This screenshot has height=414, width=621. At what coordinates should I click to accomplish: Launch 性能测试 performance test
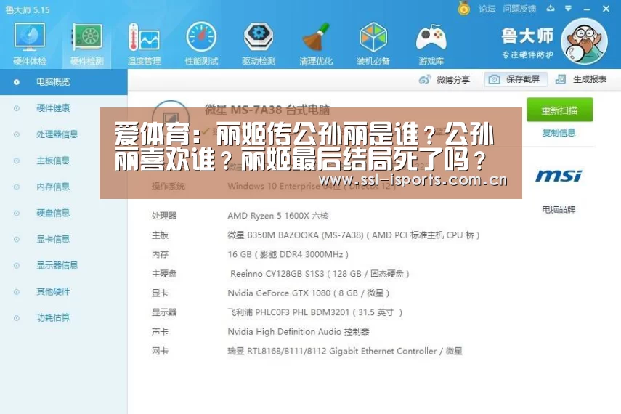pyautogui.click(x=201, y=44)
